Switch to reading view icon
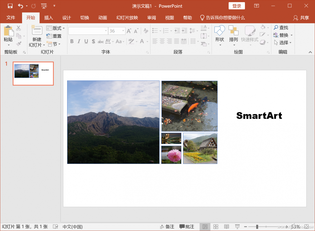This screenshot has width=315, height=231. click(x=227, y=227)
